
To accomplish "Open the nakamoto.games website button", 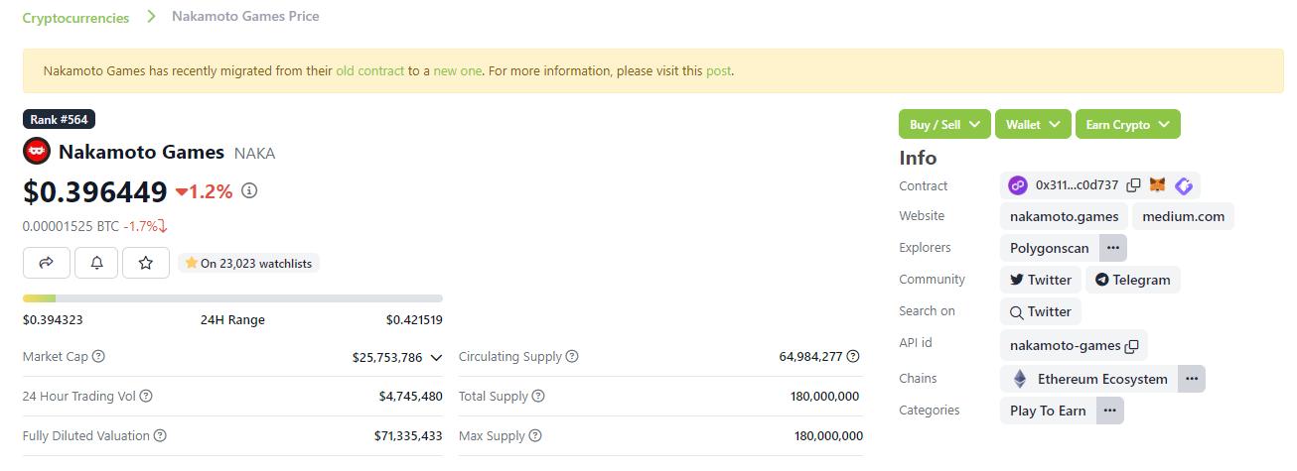I will (x=1064, y=216).
